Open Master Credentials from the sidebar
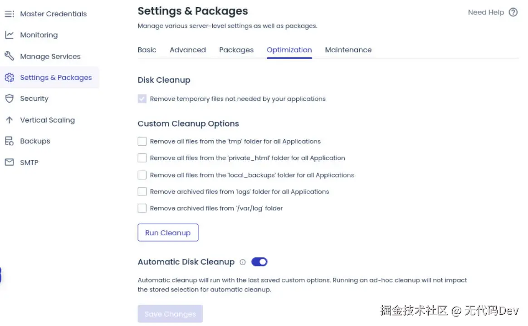This screenshot has width=528, height=326. (x=10, y=14)
